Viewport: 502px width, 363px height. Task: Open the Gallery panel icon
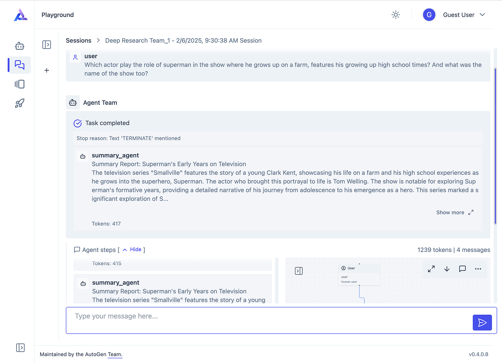(x=20, y=84)
